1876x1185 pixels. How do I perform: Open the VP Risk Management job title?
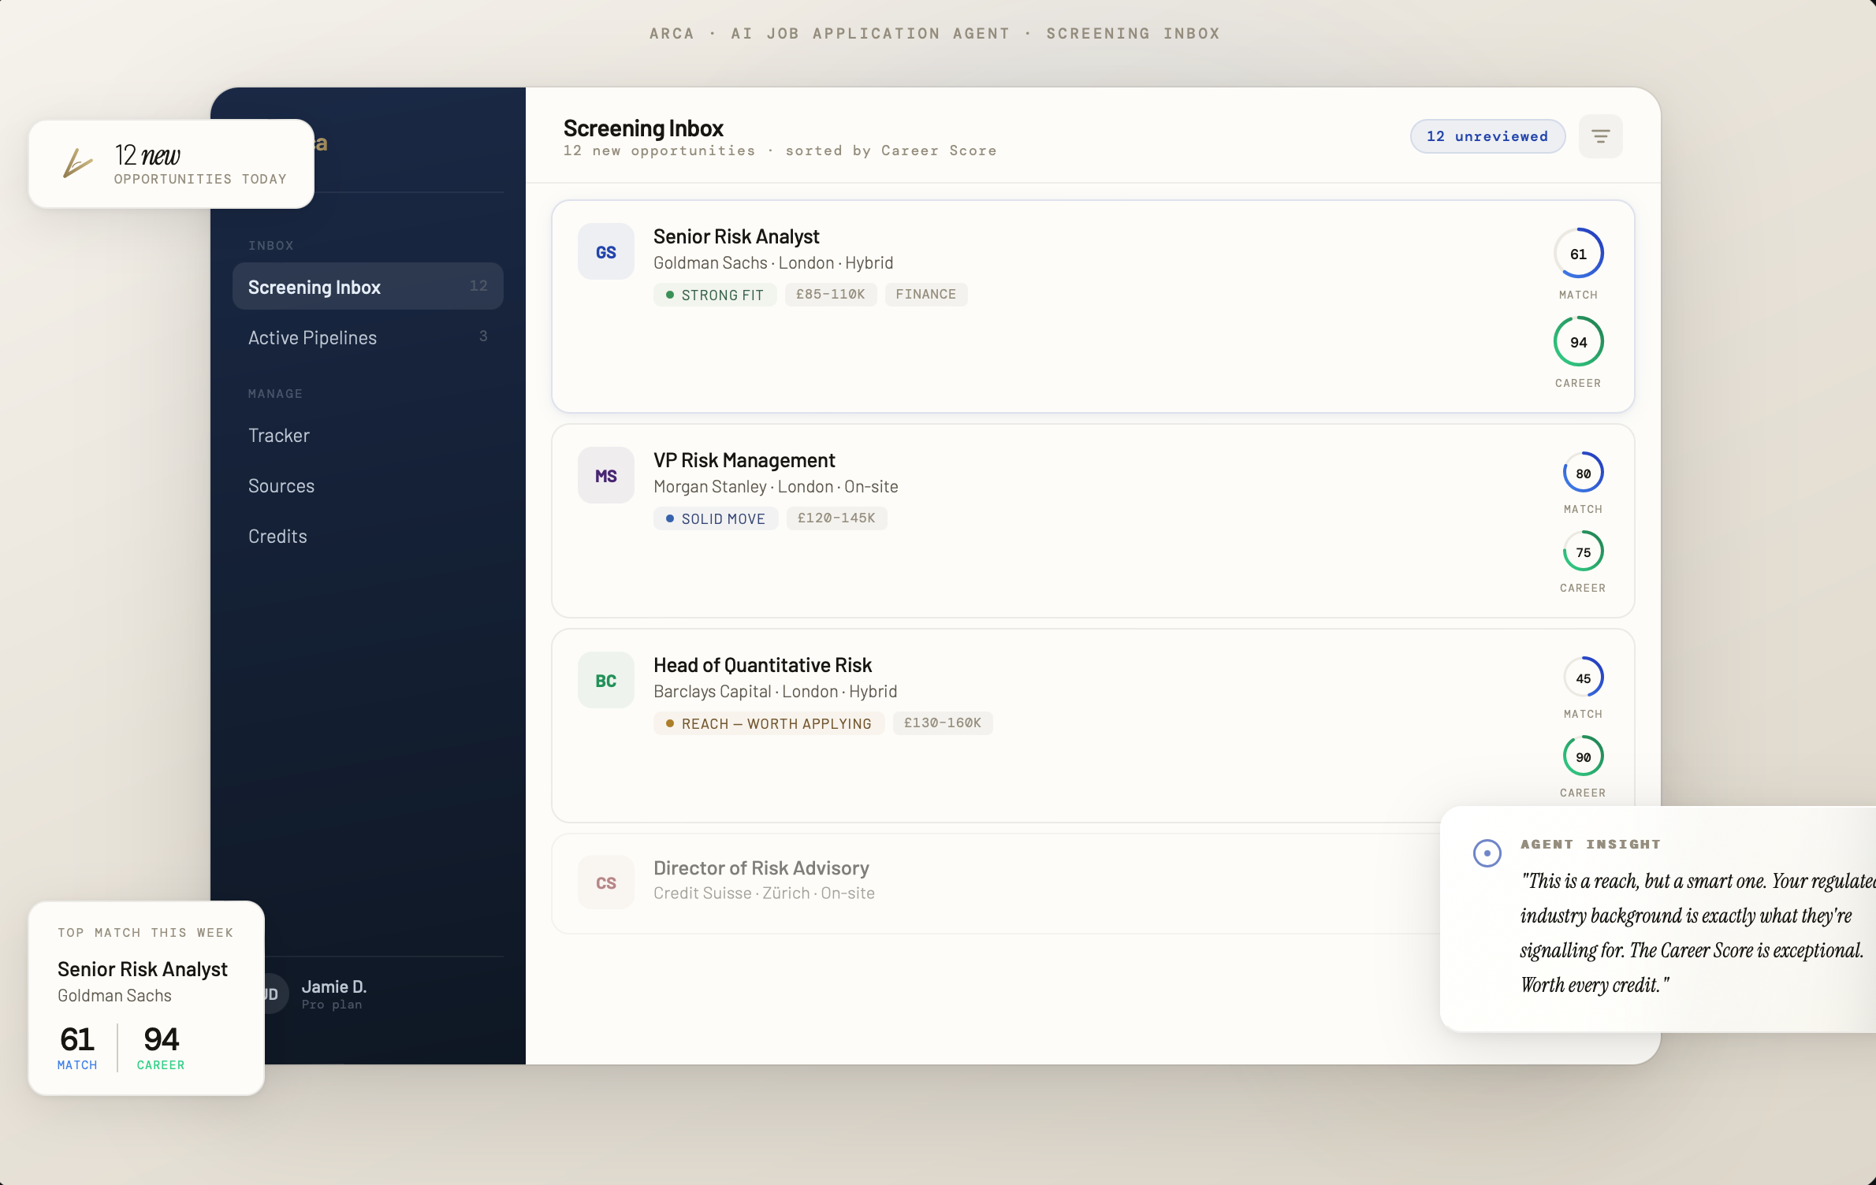[743, 460]
